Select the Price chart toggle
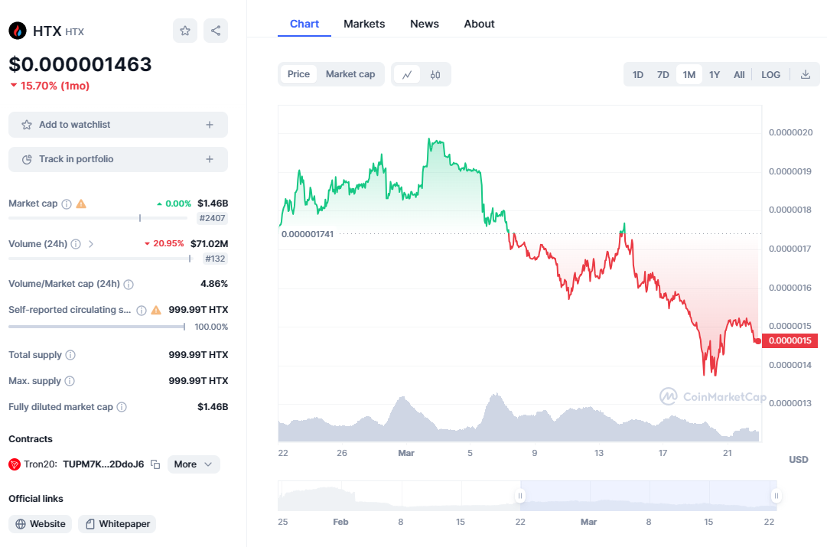The image size is (827, 547). tap(298, 74)
